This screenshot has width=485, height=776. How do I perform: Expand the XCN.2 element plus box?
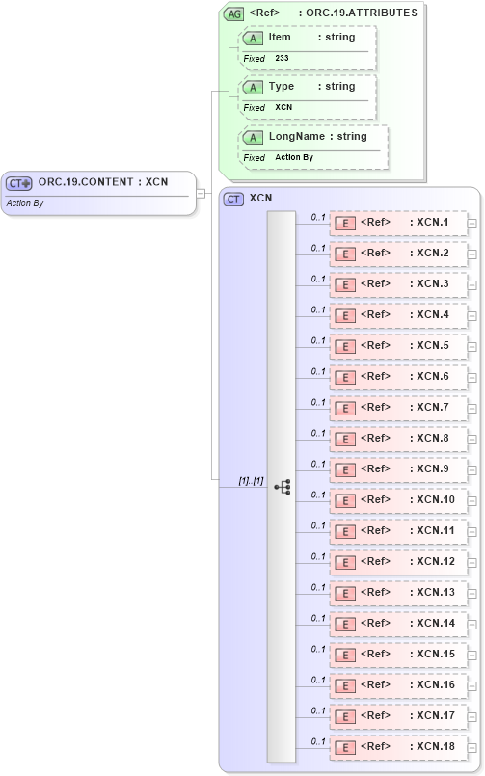(472, 254)
